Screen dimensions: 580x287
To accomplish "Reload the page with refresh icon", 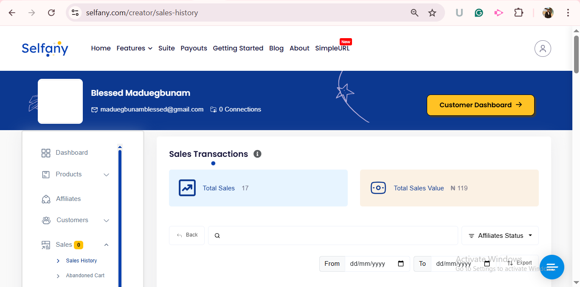I will pyautogui.click(x=51, y=13).
